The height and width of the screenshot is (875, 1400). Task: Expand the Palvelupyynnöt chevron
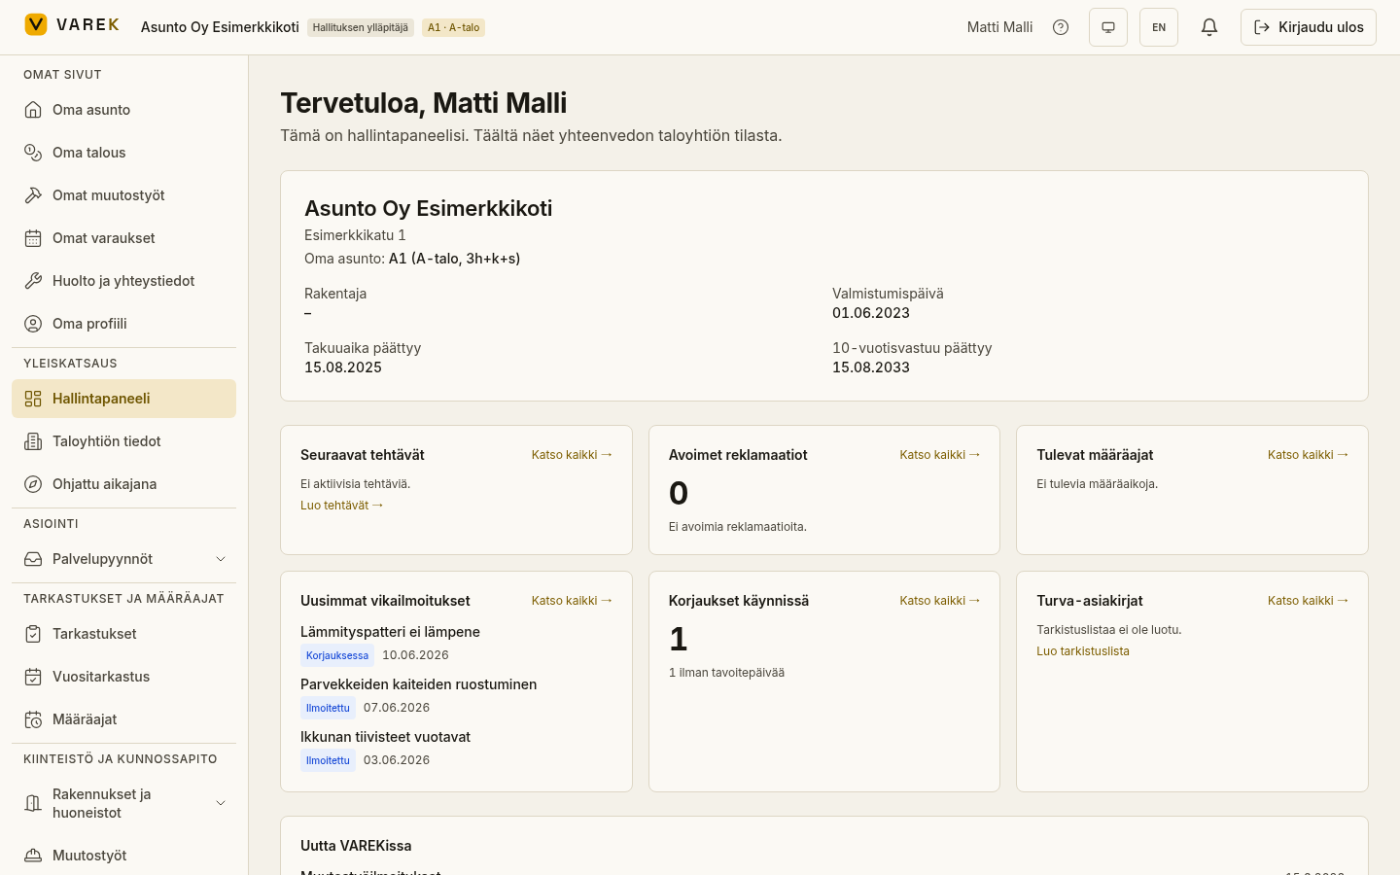(x=221, y=559)
